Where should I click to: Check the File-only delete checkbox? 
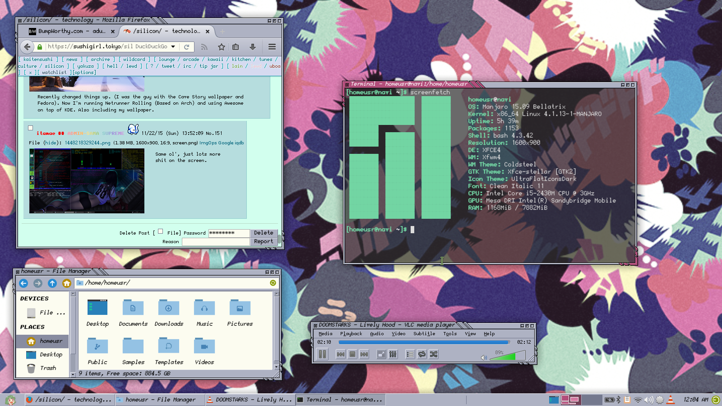(x=160, y=231)
